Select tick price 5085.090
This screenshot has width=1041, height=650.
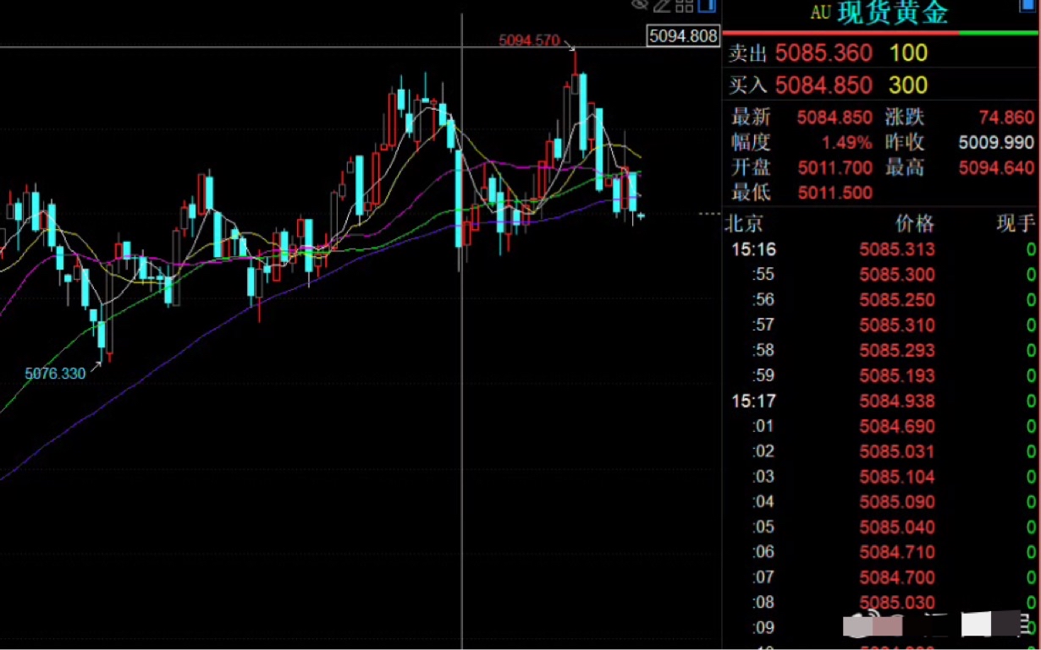click(897, 501)
